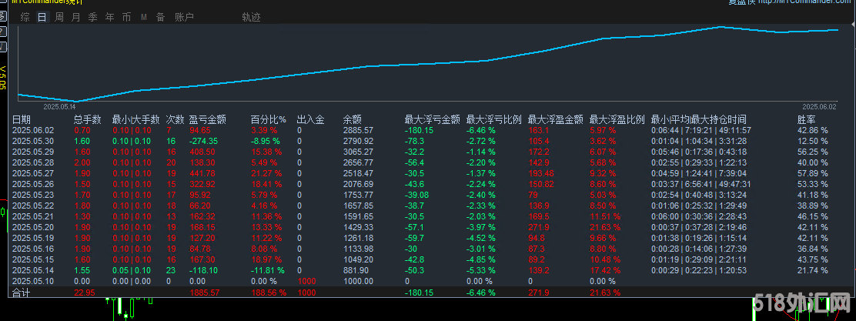Click the -118.10 loss amount
This screenshot has width=856, height=321.
pyautogui.click(x=204, y=270)
